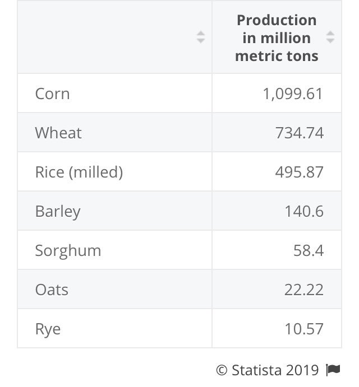
Task: Select the 140.6 Barley value cell
Action: coord(304,211)
